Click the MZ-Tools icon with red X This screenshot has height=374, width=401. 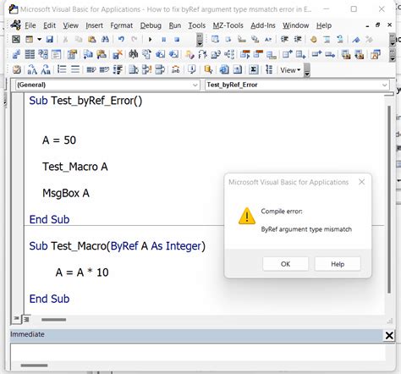click(x=118, y=54)
